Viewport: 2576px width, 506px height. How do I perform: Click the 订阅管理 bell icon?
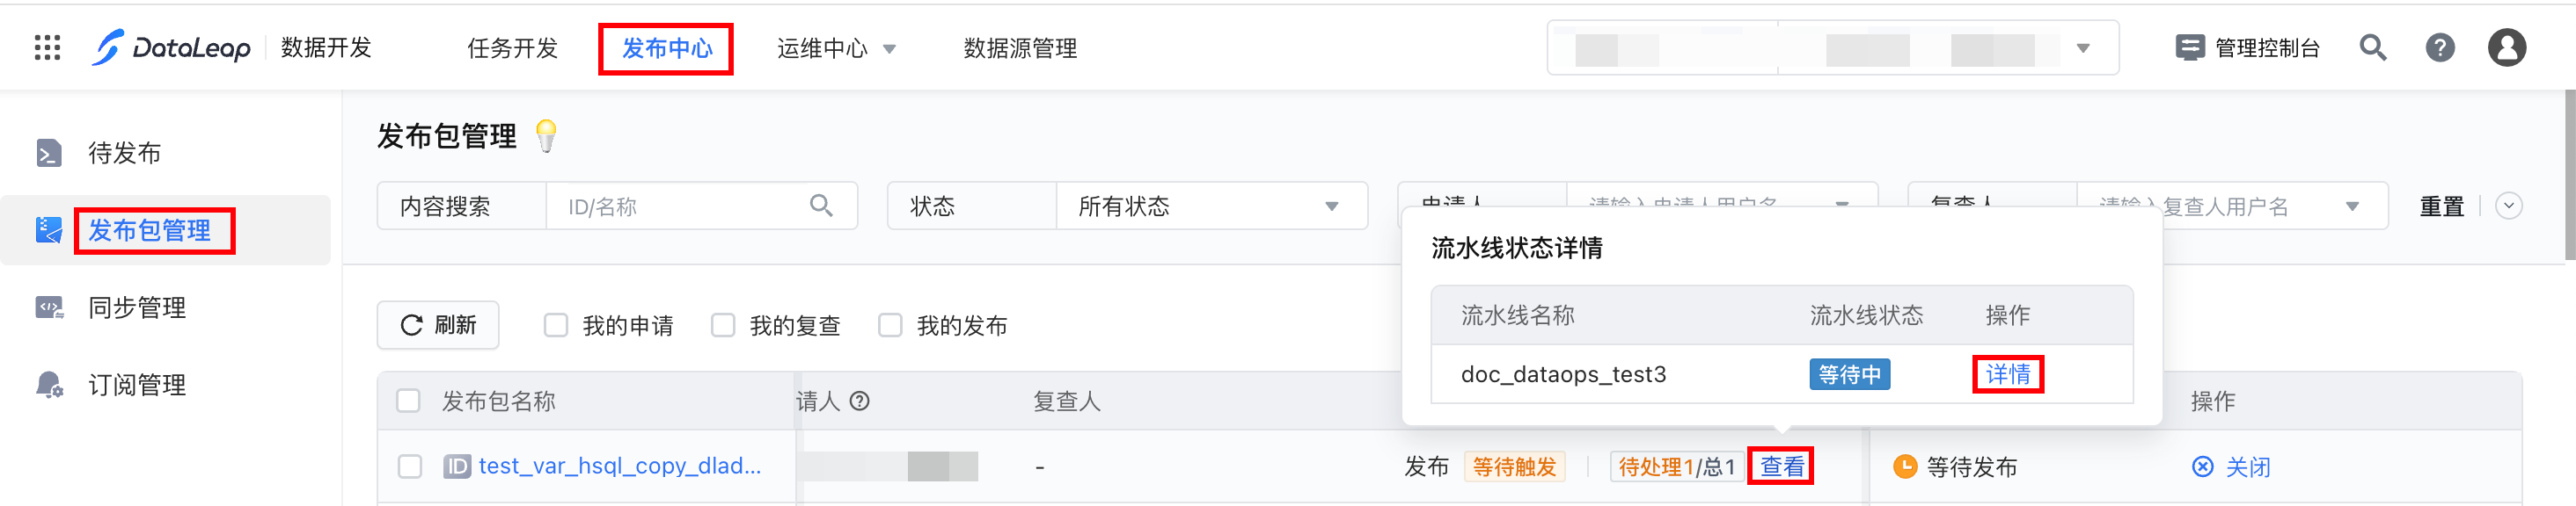tap(49, 386)
